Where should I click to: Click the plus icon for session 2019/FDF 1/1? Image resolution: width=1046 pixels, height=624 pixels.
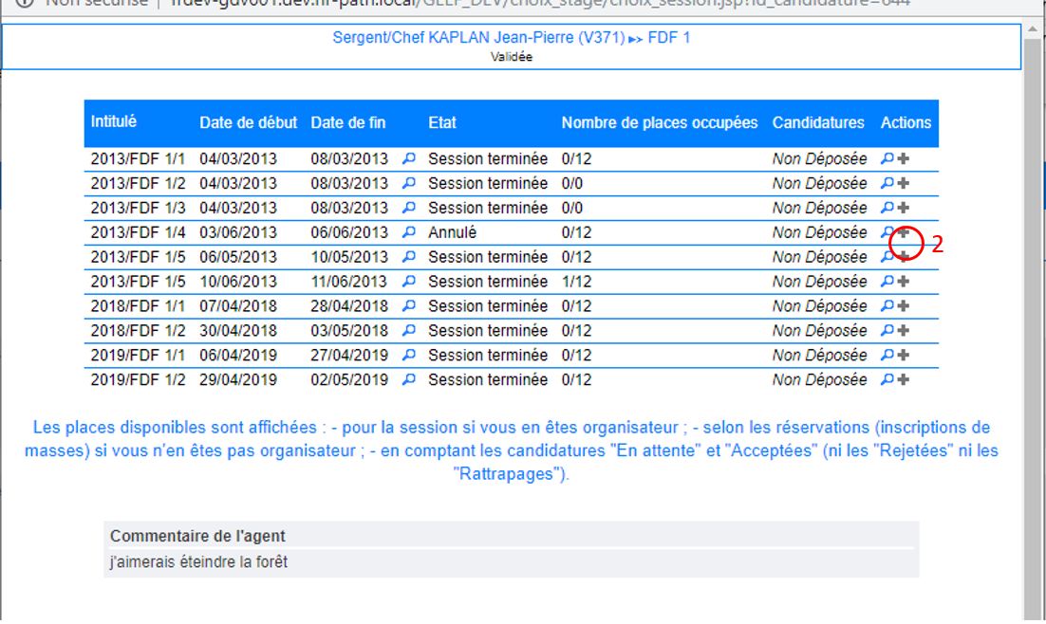point(904,356)
